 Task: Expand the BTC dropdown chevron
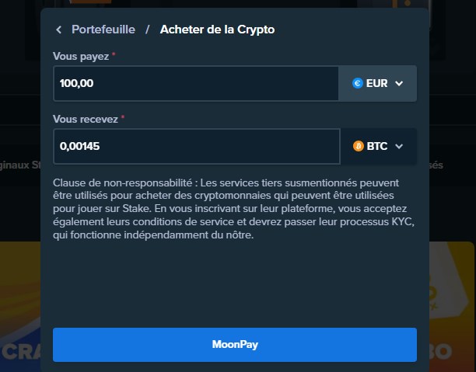pos(400,146)
